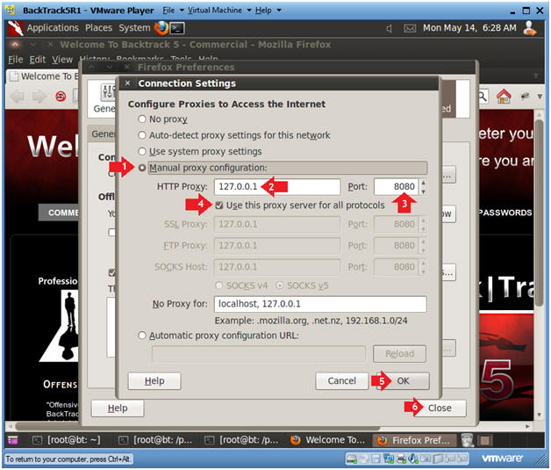The image size is (551, 470).
Task: Choose Auto-detect proxy settings for this network
Action: point(142,135)
